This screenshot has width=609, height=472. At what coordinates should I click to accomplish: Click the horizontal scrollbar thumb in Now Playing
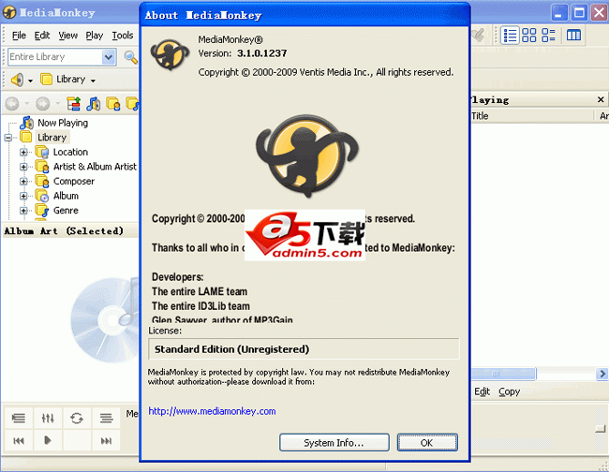(x=503, y=374)
